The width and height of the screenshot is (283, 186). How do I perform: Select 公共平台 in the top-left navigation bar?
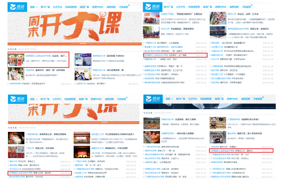coord(57,8)
